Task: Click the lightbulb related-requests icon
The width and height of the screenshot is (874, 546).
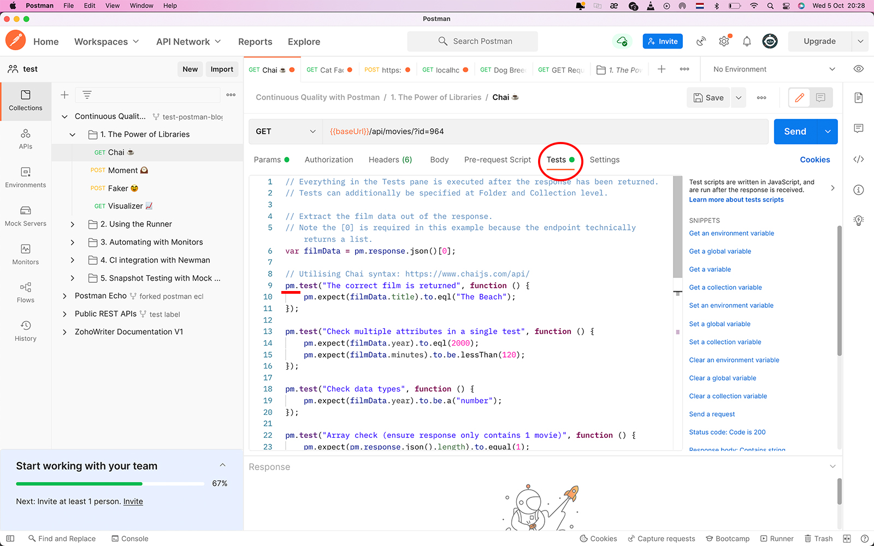Action: [x=859, y=221]
